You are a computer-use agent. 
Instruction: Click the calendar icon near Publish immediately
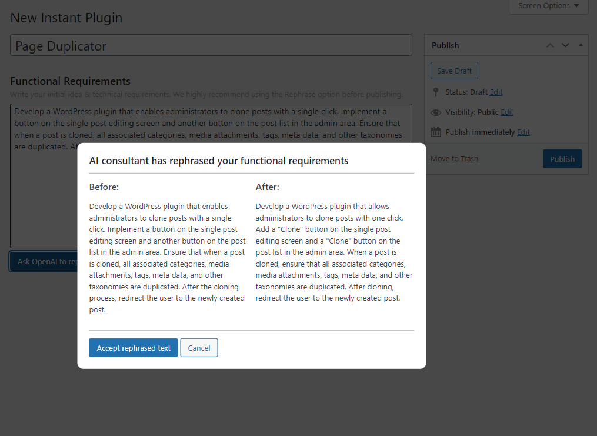(x=435, y=132)
